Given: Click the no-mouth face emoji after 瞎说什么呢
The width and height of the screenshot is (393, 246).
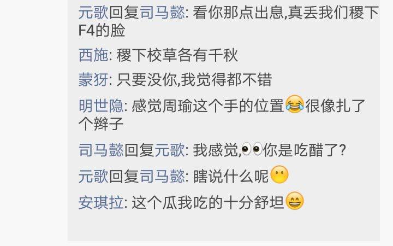Looking at the screenshot, I should 279,174.
